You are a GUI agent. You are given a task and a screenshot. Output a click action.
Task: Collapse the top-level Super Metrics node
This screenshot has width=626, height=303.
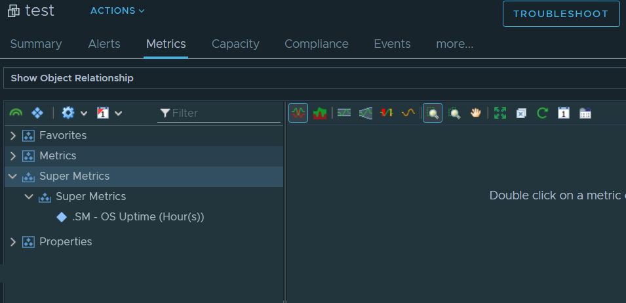(x=12, y=176)
